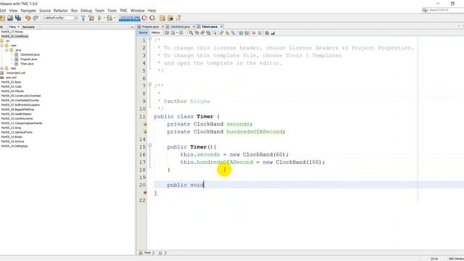This screenshot has width=464, height=261.
Task: Click the Uncomment code icon in editor toolbar
Action: (x=273, y=33)
